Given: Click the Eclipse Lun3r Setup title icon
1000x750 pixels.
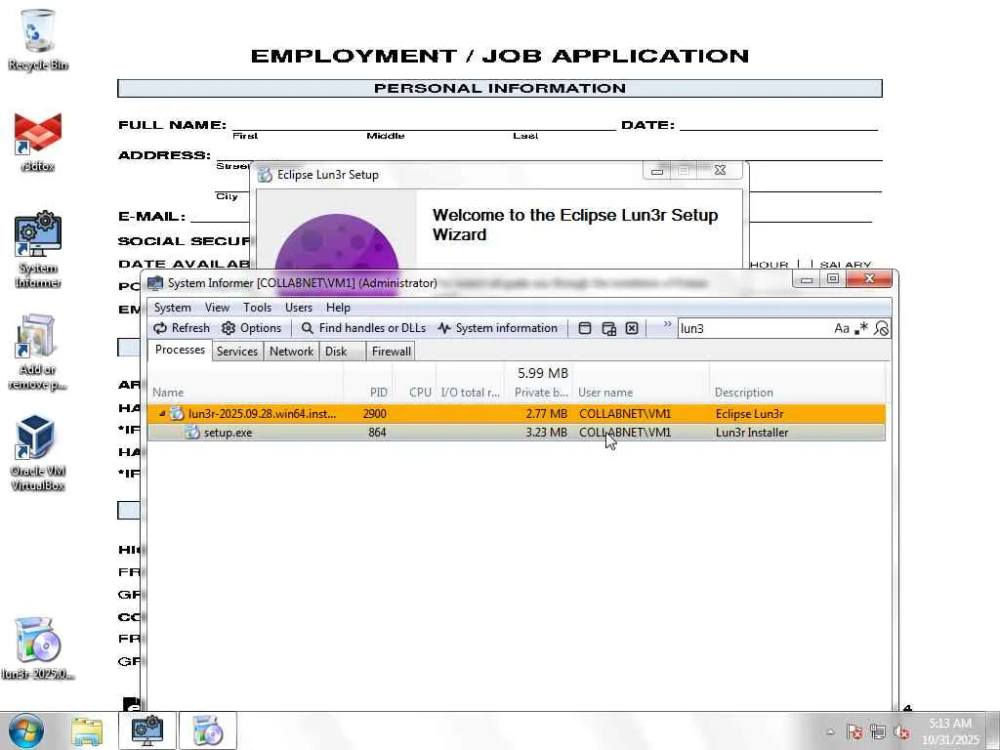Looking at the screenshot, I should pyautogui.click(x=265, y=175).
